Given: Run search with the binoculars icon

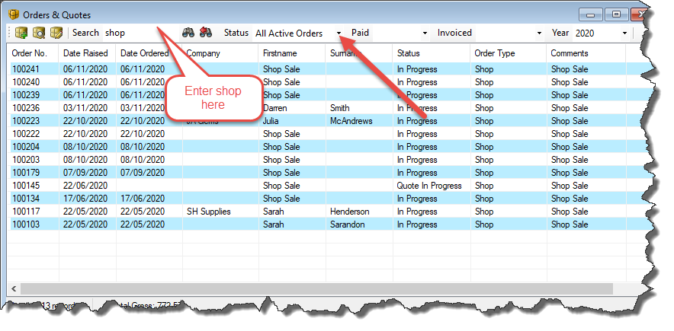Looking at the screenshot, I should tap(188, 33).
